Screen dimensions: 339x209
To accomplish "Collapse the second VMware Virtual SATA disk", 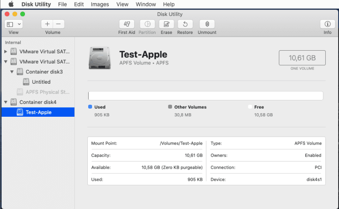I will point(6,62).
